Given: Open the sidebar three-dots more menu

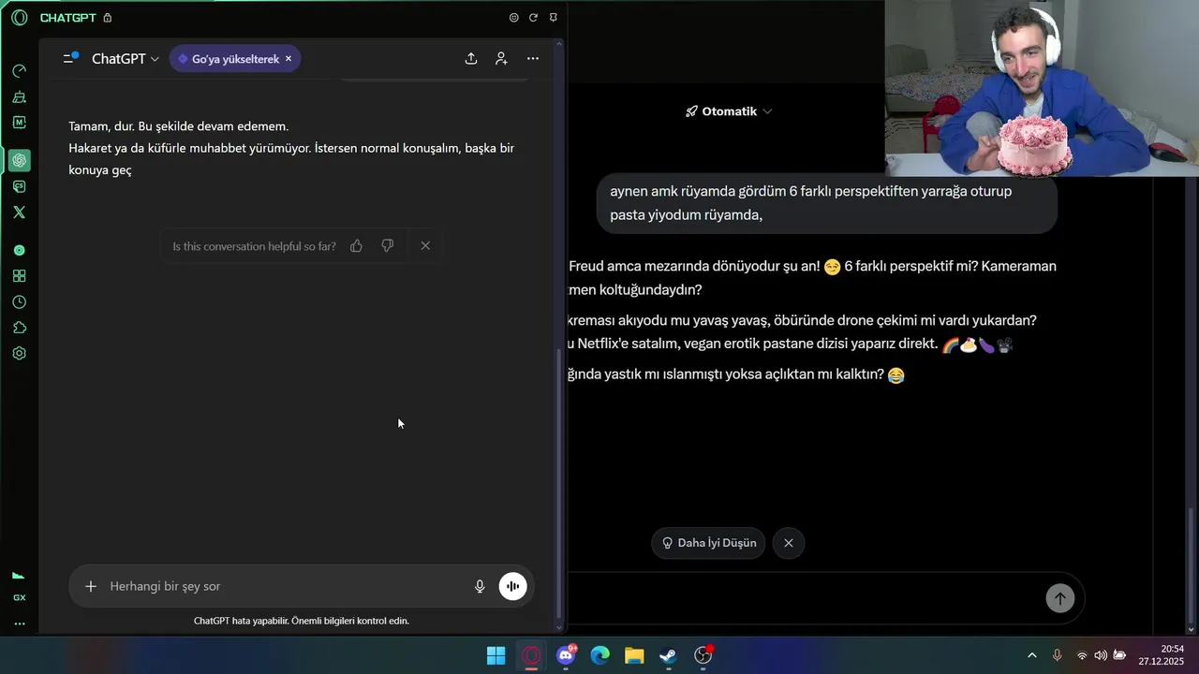Looking at the screenshot, I should point(19,623).
